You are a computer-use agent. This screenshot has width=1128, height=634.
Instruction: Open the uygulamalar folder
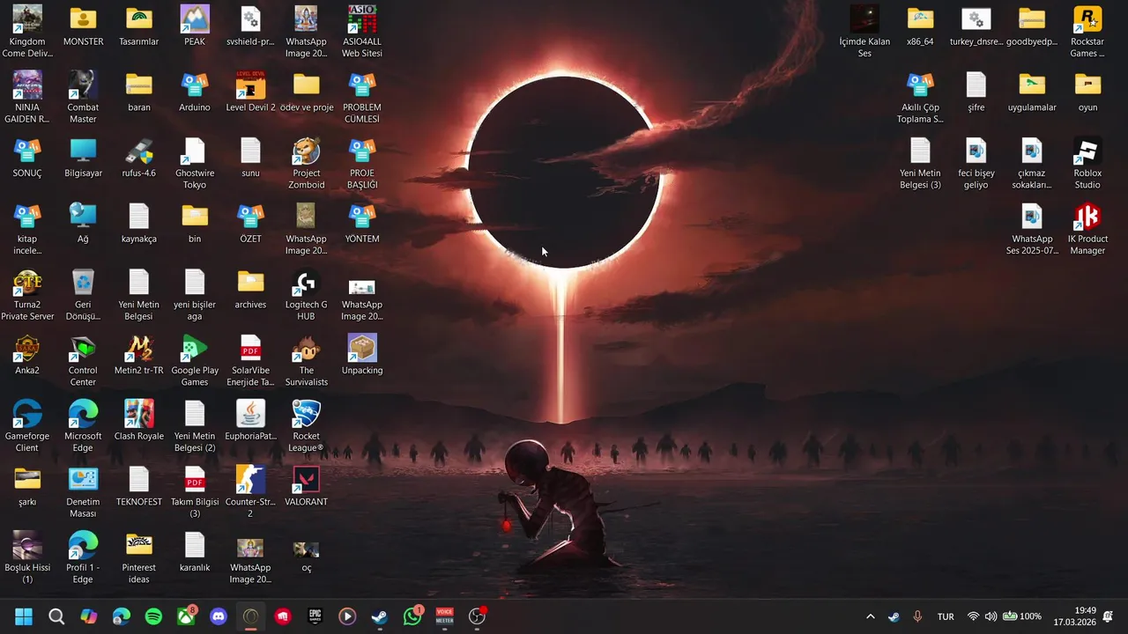(x=1032, y=92)
